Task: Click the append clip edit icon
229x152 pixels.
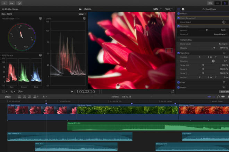Action: [x=29, y=97]
